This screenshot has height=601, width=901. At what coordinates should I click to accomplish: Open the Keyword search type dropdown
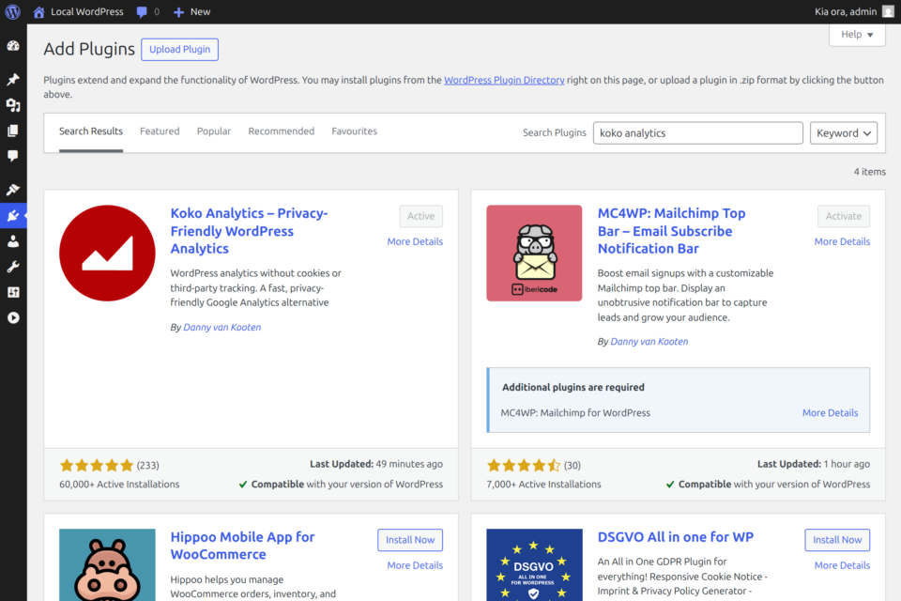click(844, 132)
